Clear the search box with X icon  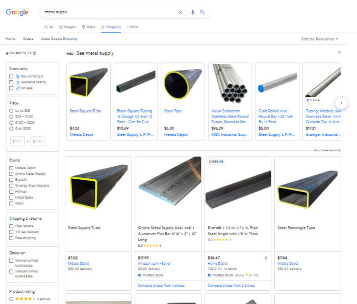(181, 12)
